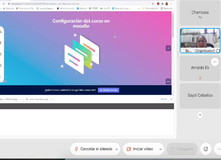This screenshot has width=221, height=160.
Task: Open the Facebook bookmark
Action: (x=82, y=8)
